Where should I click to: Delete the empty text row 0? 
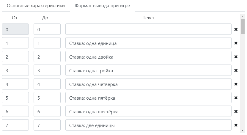click(x=236, y=29)
